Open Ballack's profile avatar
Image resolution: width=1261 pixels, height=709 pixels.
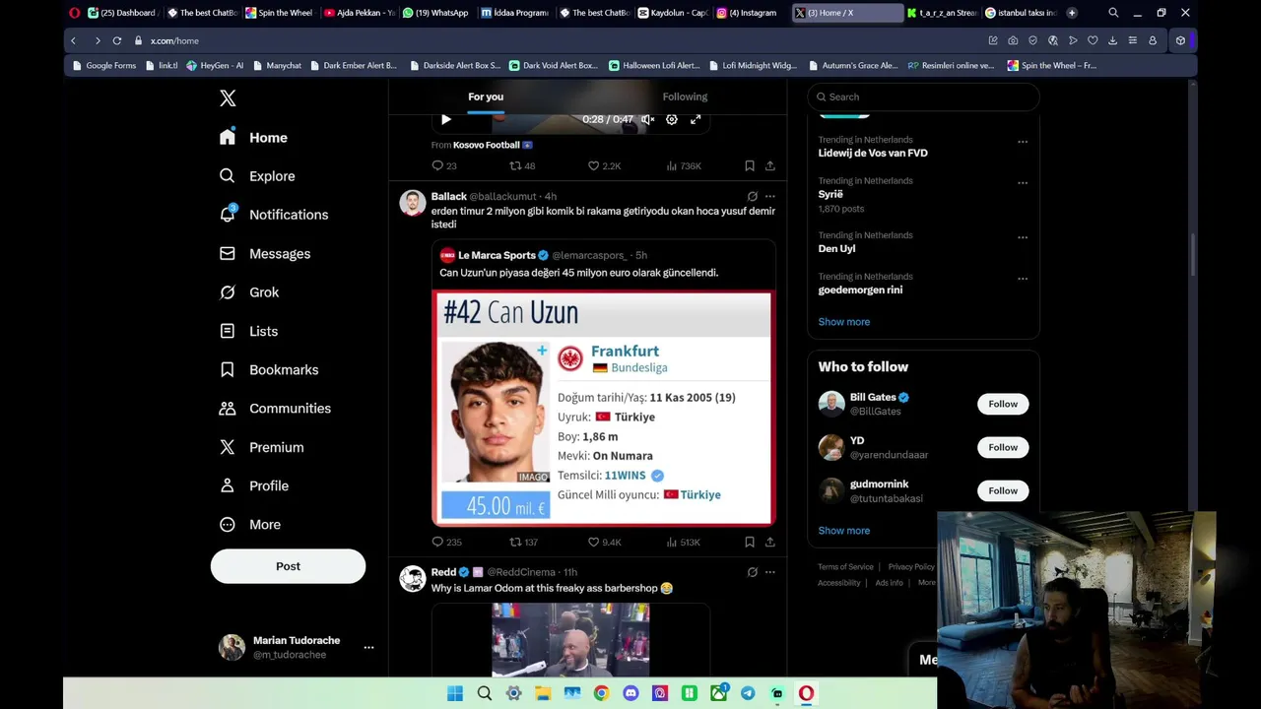[x=413, y=203]
